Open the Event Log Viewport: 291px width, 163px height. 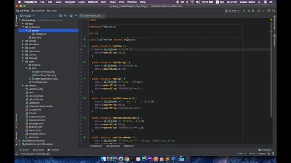coord(265,150)
